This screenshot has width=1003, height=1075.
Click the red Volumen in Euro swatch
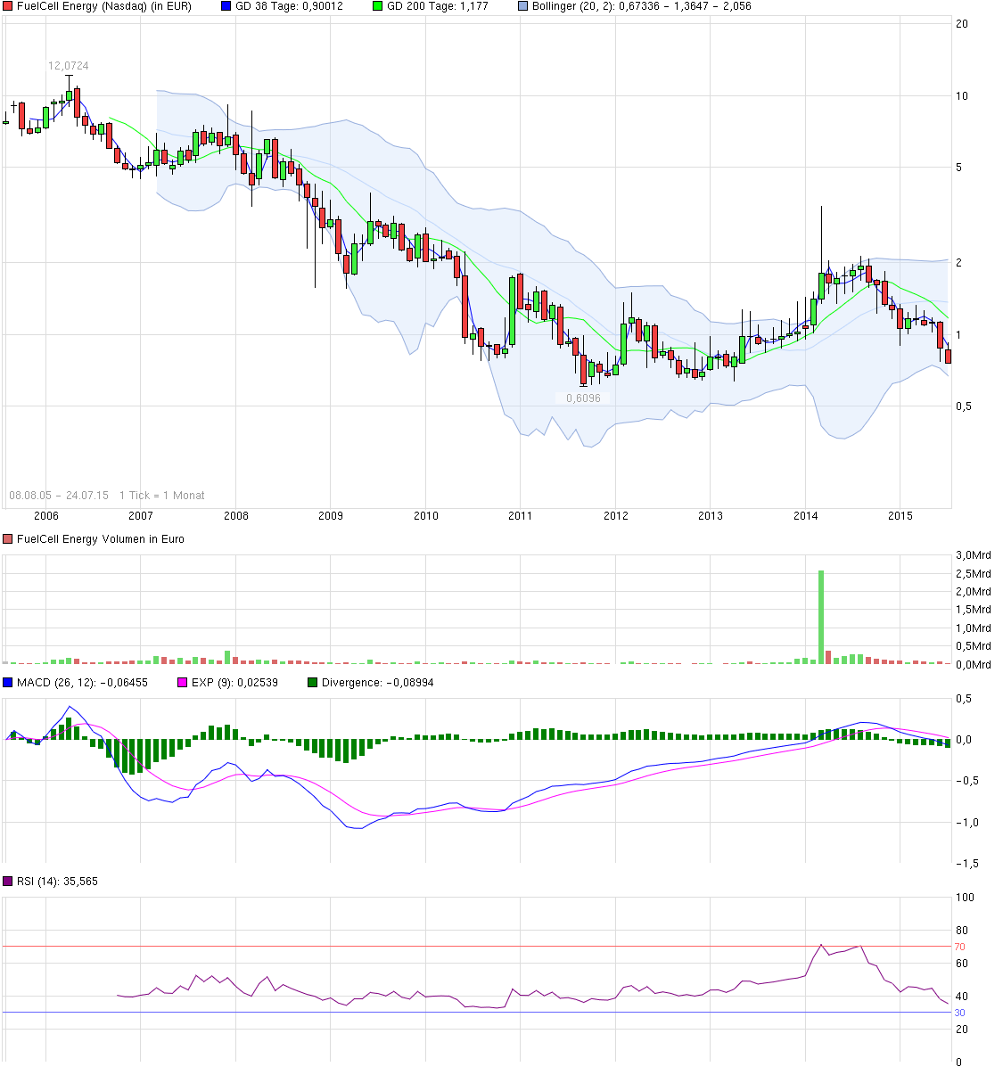tap(8, 539)
